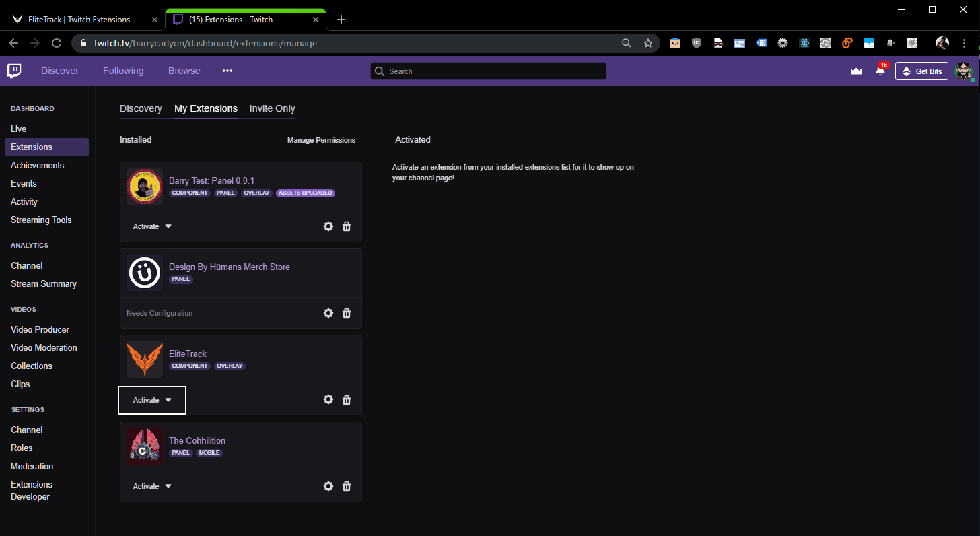Open Extensions Developer sidebar item
Image resolution: width=980 pixels, height=536 pixels.
32,490
